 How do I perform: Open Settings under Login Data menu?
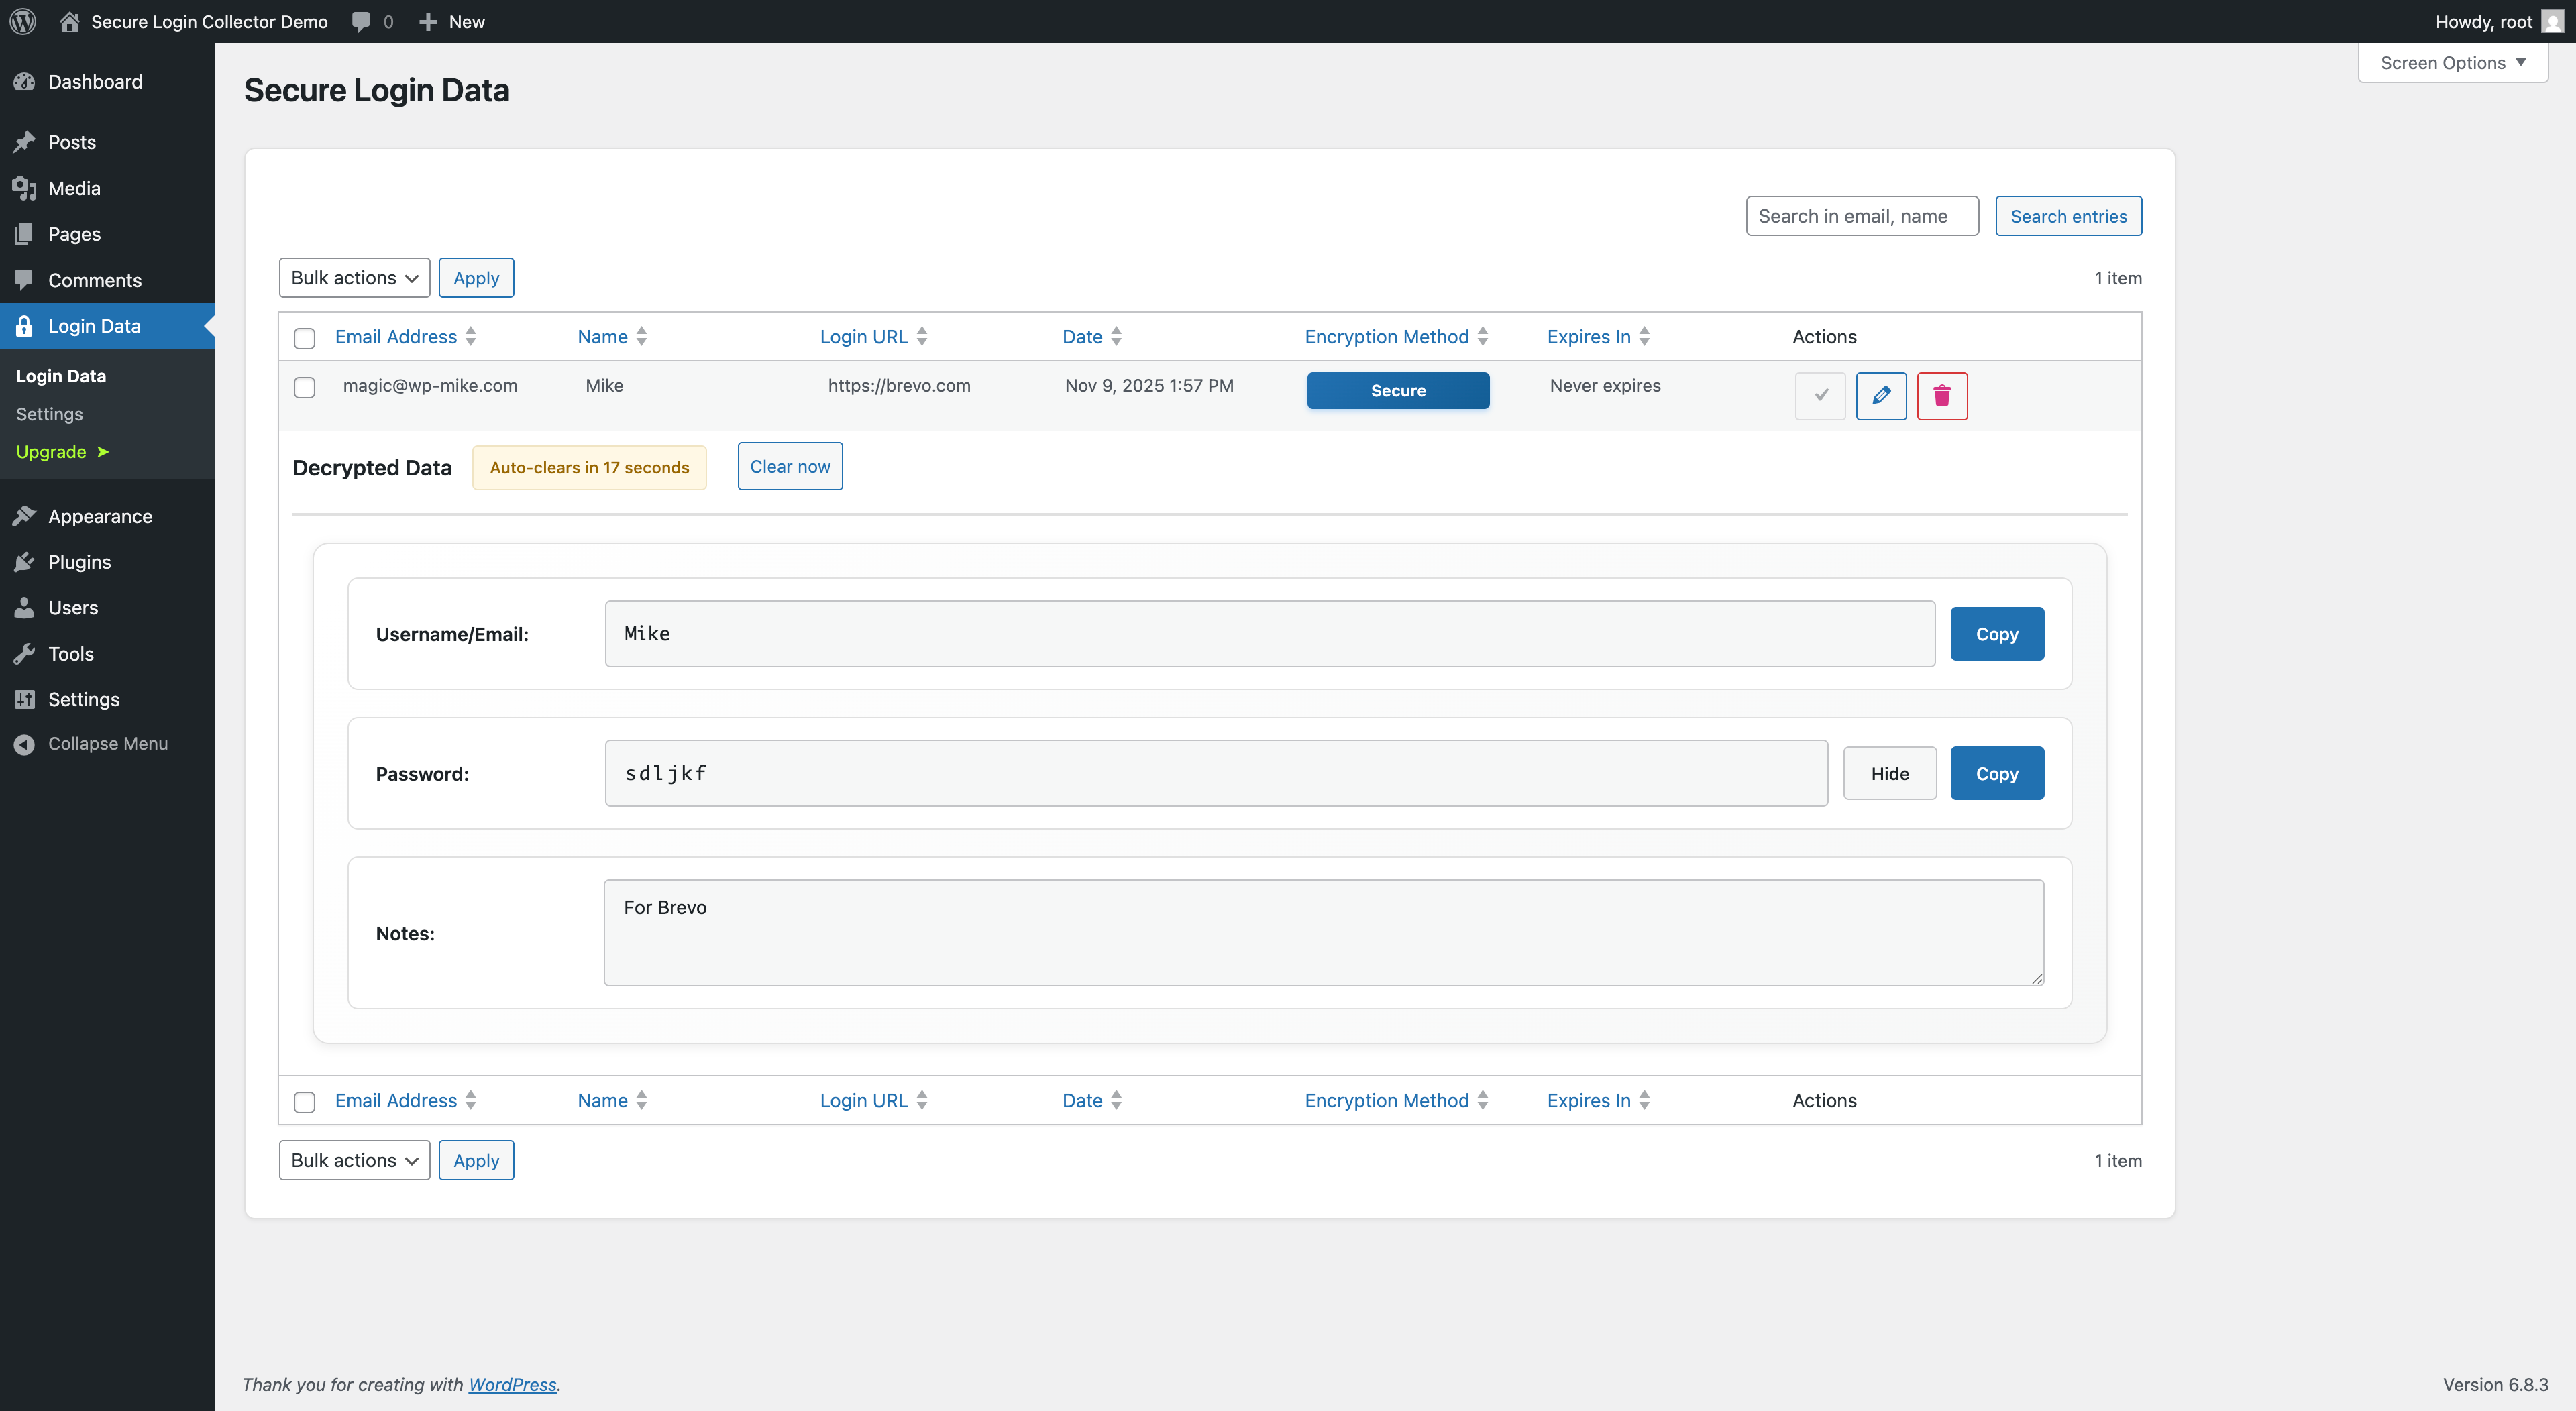(49, 414)
